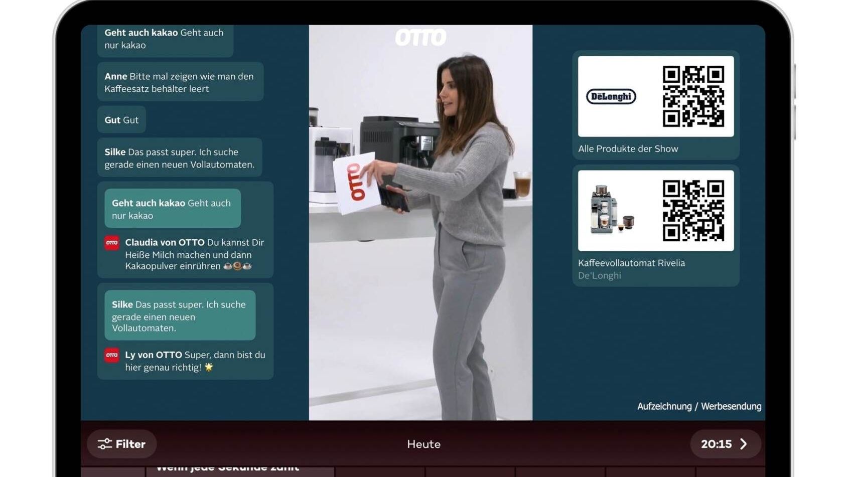This screenshot has width=848, height=477.
Task: Click the live show video
Action: pos(420,223)
